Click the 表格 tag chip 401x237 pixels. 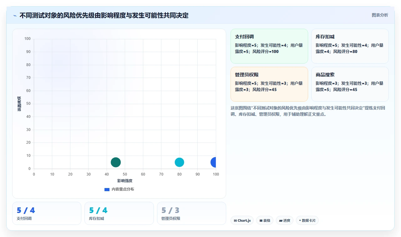(x=265, y=220)
